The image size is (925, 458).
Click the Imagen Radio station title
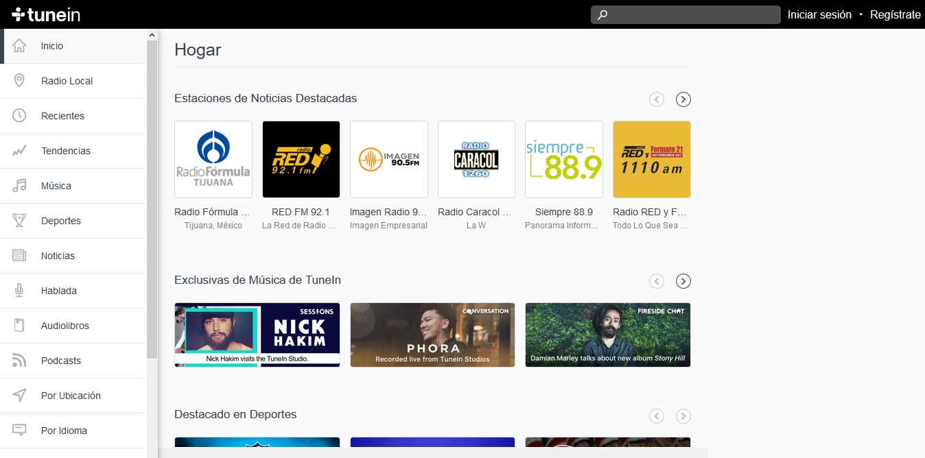[388, 212]
